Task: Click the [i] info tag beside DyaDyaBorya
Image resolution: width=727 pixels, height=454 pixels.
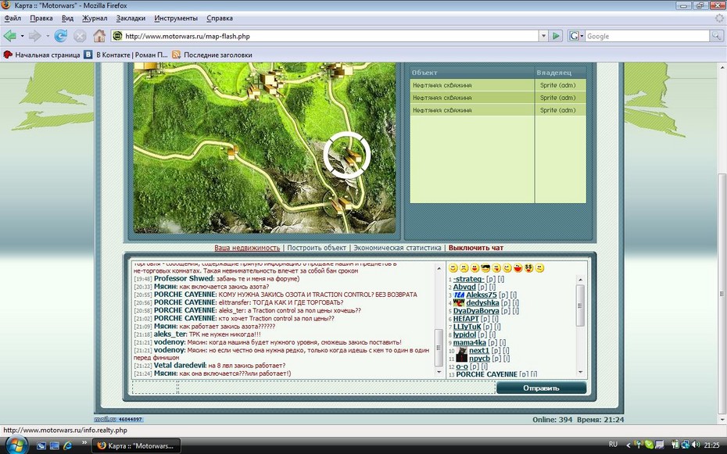Action: coord(515,311)
